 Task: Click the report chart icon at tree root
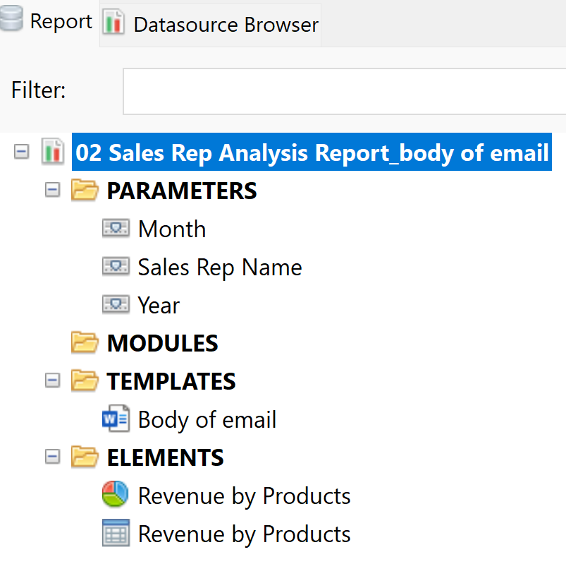click(53, 152)
